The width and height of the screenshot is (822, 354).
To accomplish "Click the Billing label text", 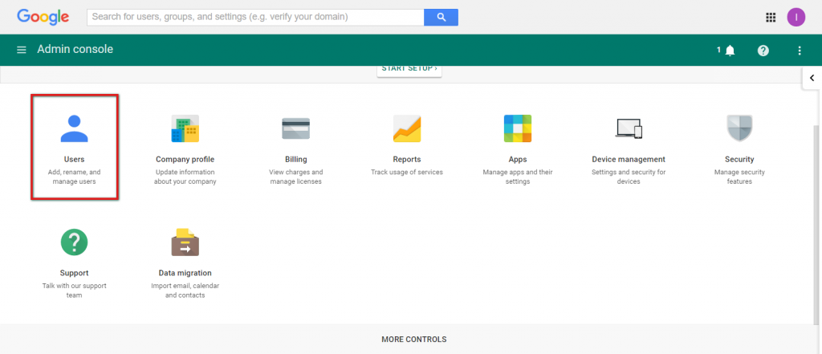I will tap(296, 160).
